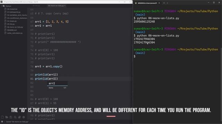Screen dimensions: 222x124
Task: Open 02-variables_and_input file in the tree
Action: coord(17,15)
